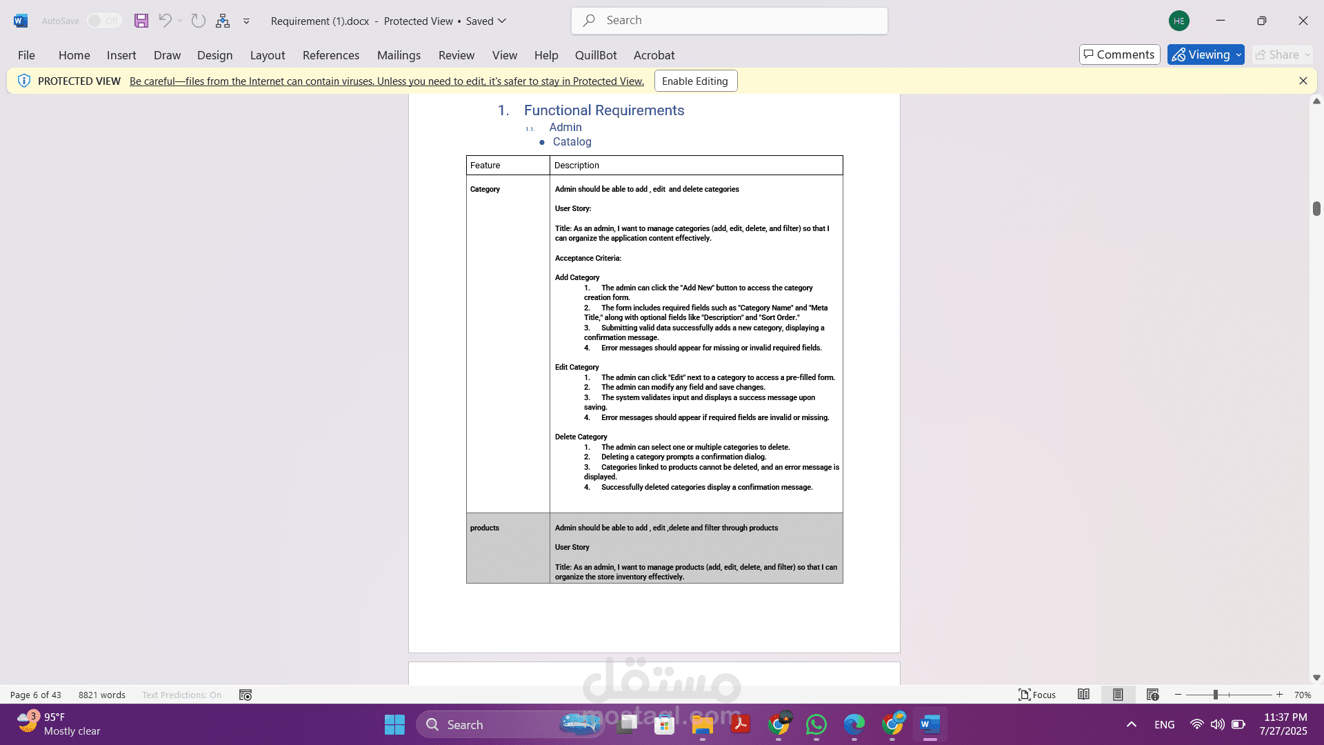Image resolution: width=1324 pixels, height=745 pixels.
Task: Click the macro recording status bar icon
Action: point(245,695)
